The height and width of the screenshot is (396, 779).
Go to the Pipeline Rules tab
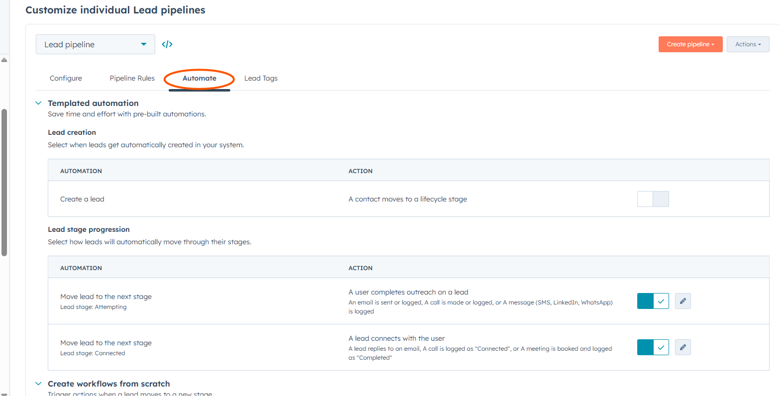point(132,78)
